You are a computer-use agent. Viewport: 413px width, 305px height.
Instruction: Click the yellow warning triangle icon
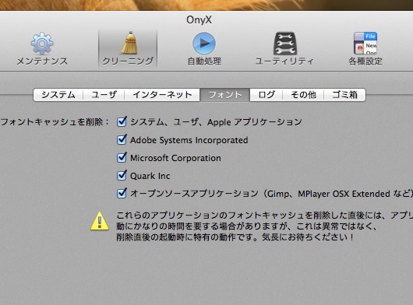pos(100,222)
